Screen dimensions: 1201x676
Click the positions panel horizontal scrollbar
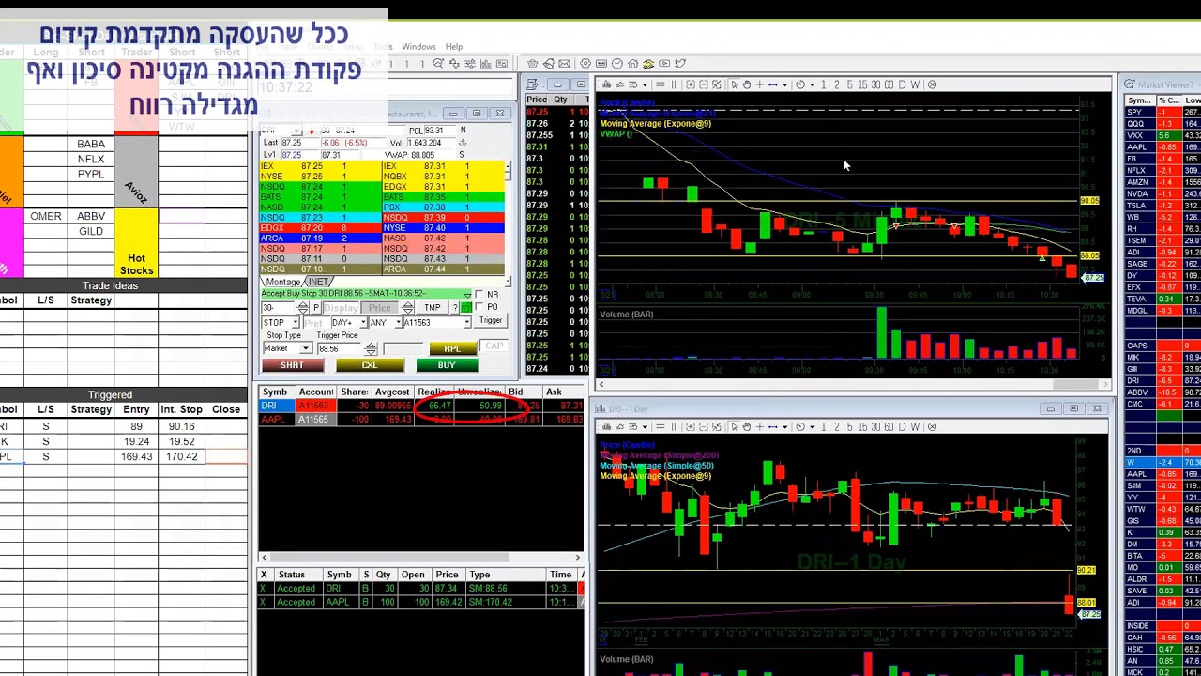pyautogui.click(x=419, y=558)
